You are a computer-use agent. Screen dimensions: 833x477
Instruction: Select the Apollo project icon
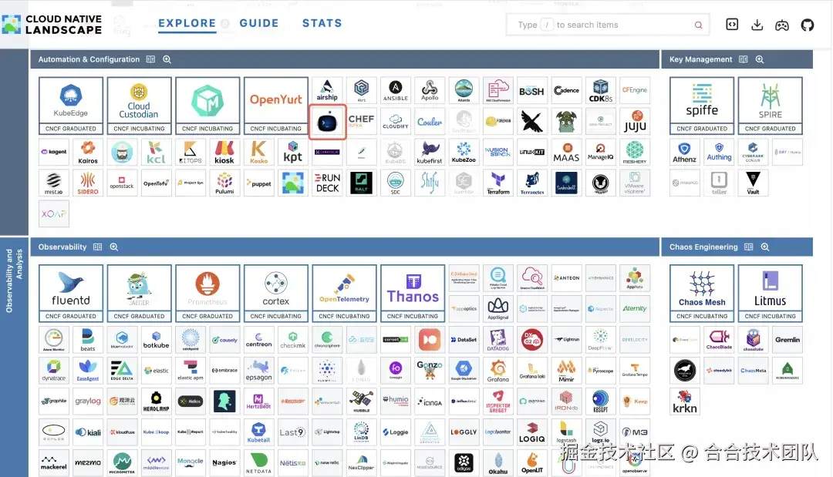click(430, 90)
